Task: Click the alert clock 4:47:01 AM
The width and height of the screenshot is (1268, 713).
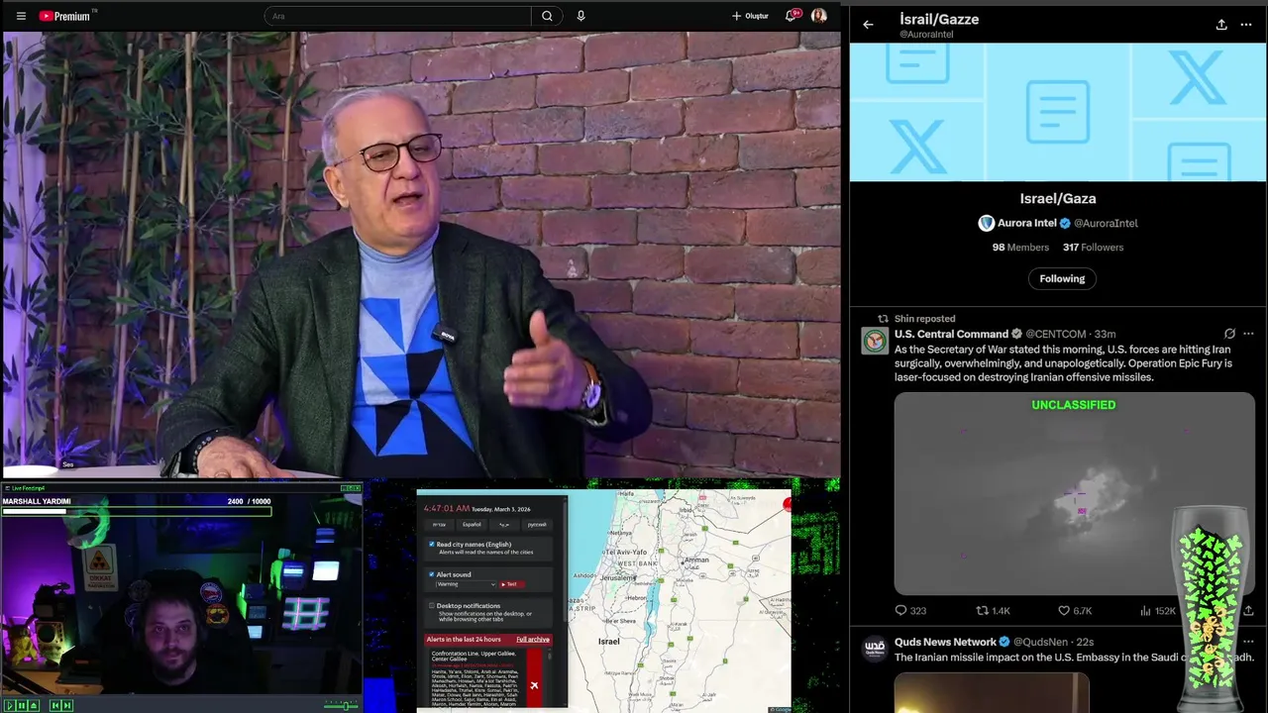Action: tap(447, 508)
